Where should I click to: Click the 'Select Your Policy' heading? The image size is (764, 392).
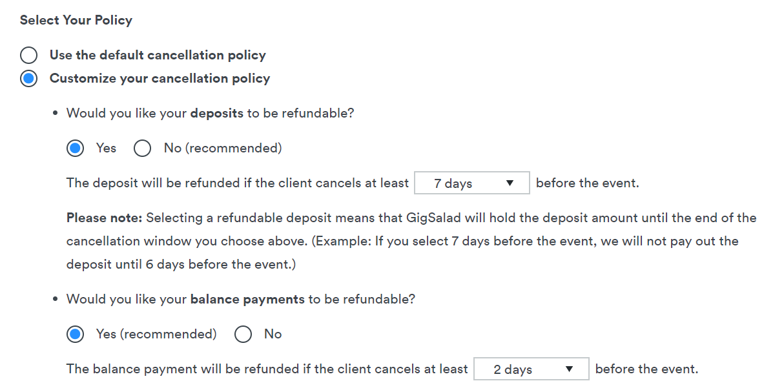click(76, 20)
